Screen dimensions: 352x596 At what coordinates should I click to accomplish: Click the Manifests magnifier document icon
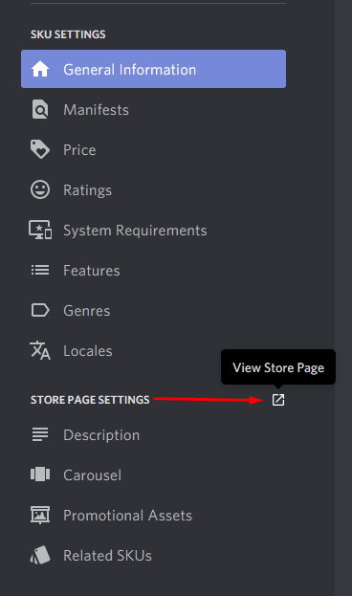40,109
